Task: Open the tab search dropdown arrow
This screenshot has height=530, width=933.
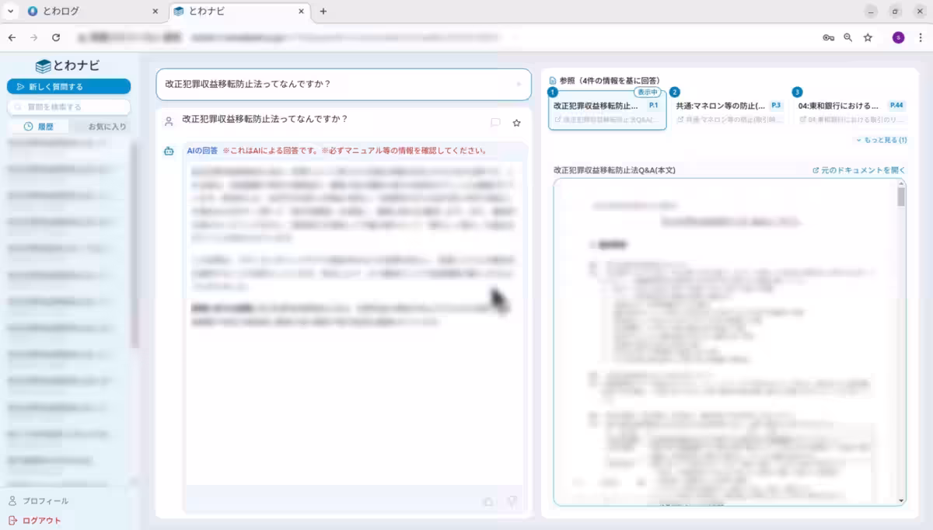Action: pos(11,12)
